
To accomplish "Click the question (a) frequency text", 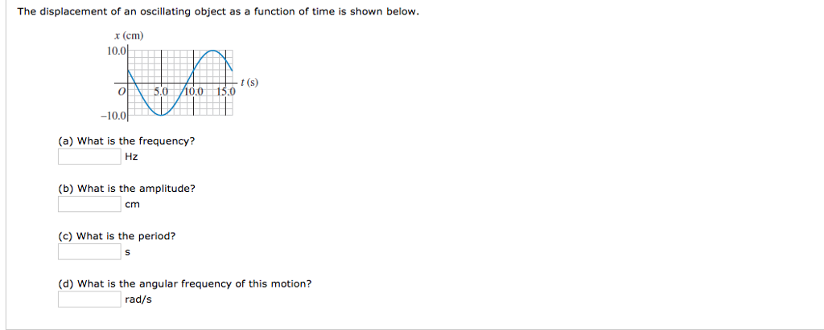I will click(126, 141).
